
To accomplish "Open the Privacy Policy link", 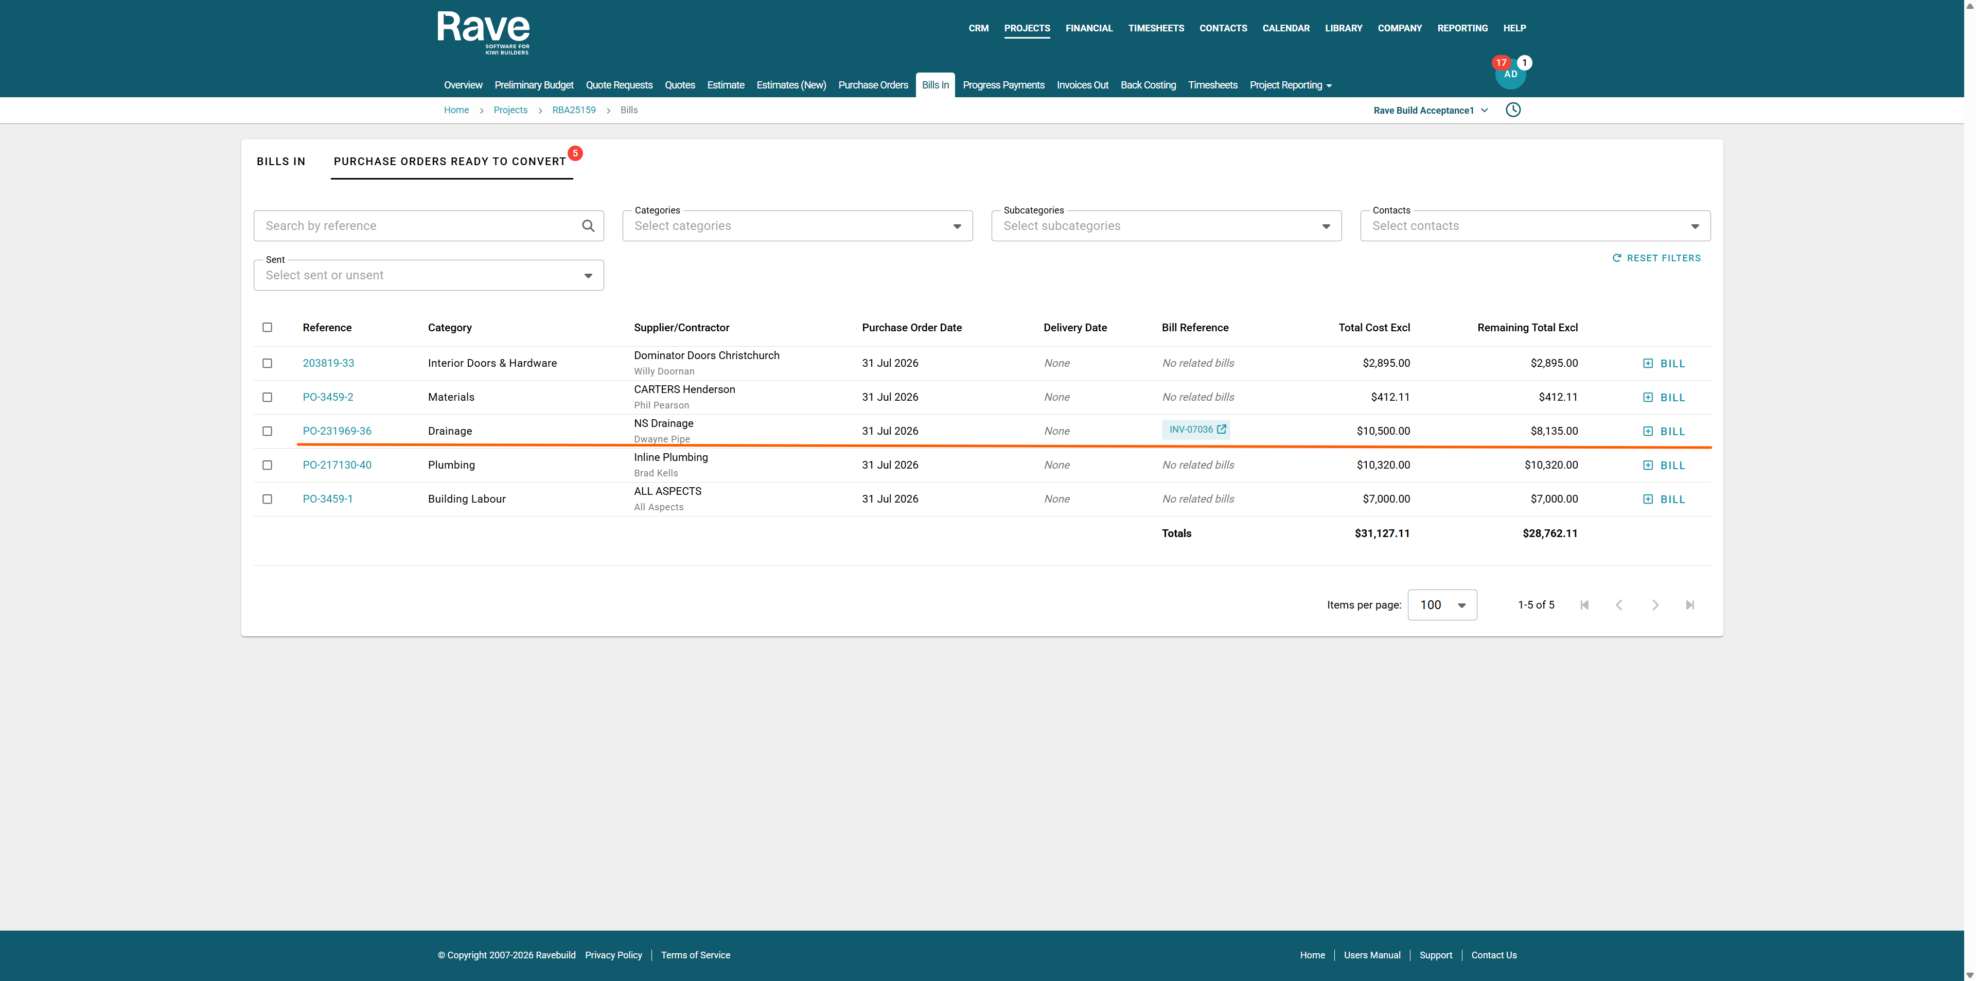I will pos(613,956).
